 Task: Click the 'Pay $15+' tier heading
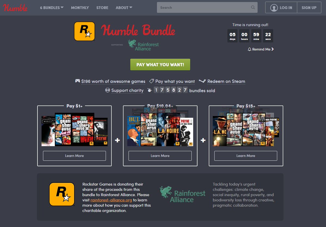[x=246, y=106]
